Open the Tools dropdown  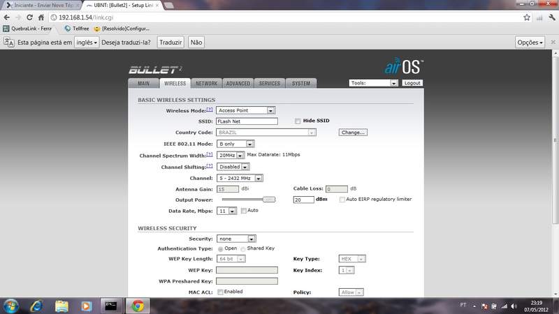[x=373, y=83]
